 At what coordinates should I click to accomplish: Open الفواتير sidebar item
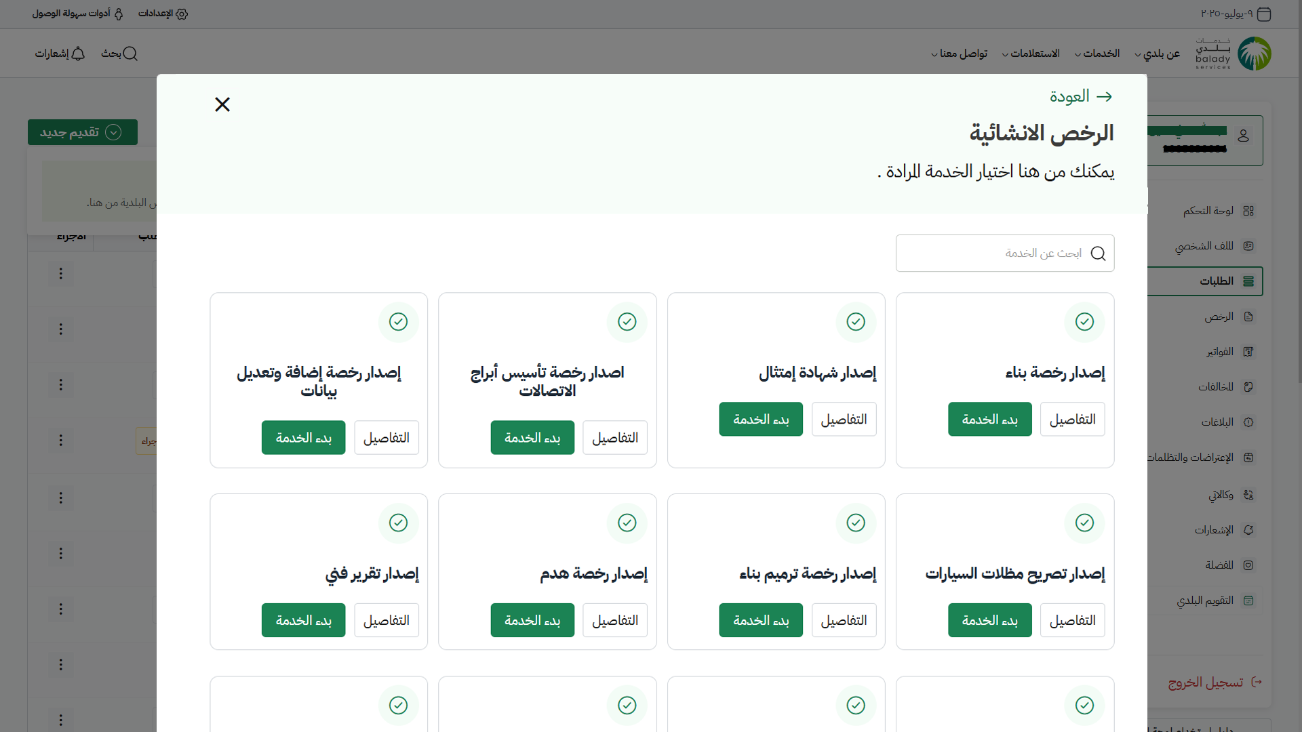1219,352
